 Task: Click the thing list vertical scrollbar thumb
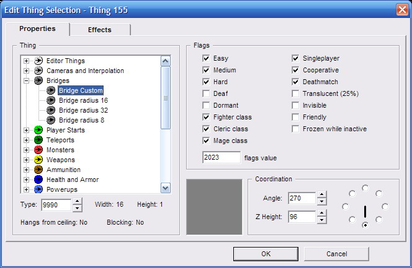(x=166, y=98)
